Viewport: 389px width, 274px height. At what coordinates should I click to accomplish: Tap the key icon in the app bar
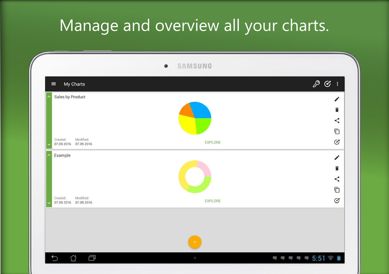pos(316,84)
